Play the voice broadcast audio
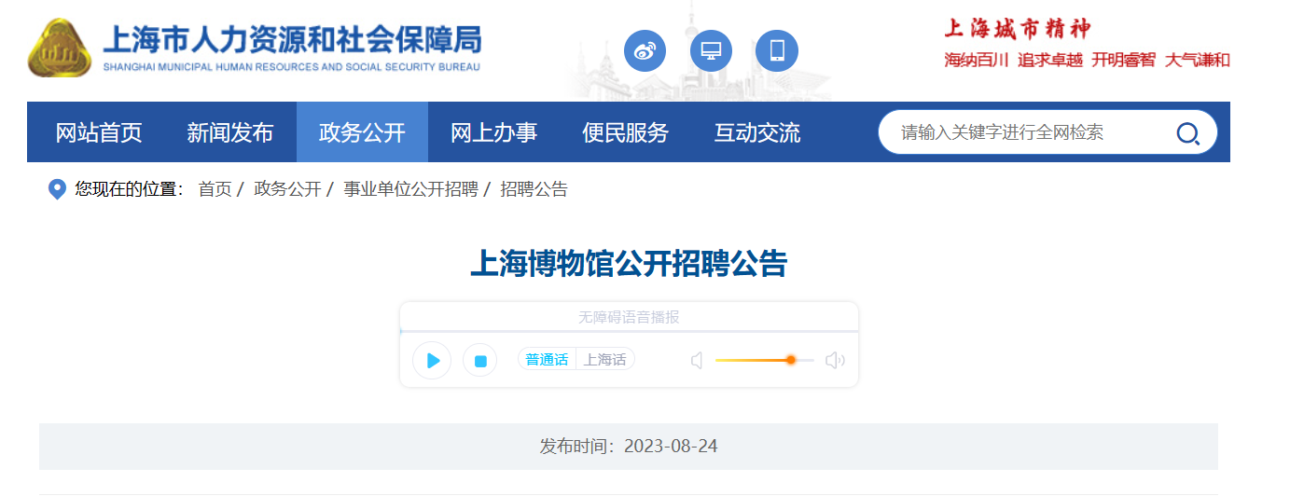This screenshot has height=496, width=1304. 432,361
